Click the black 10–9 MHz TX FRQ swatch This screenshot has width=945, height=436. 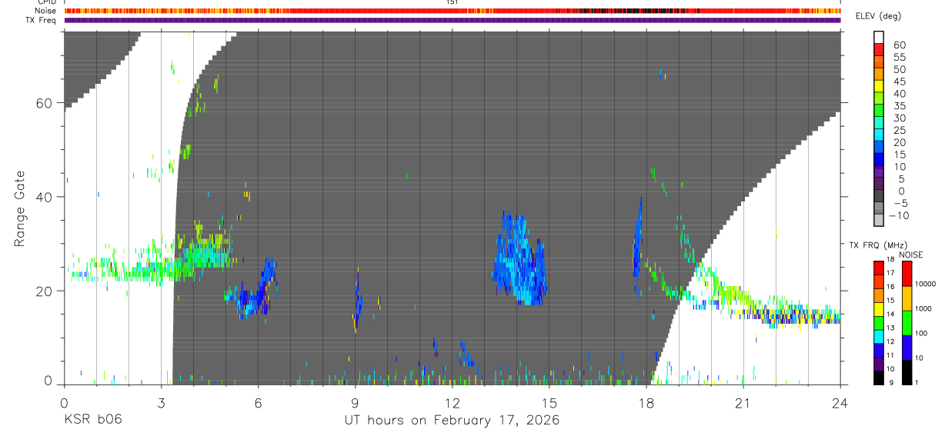pyautogui.click(x=879, y=376)
